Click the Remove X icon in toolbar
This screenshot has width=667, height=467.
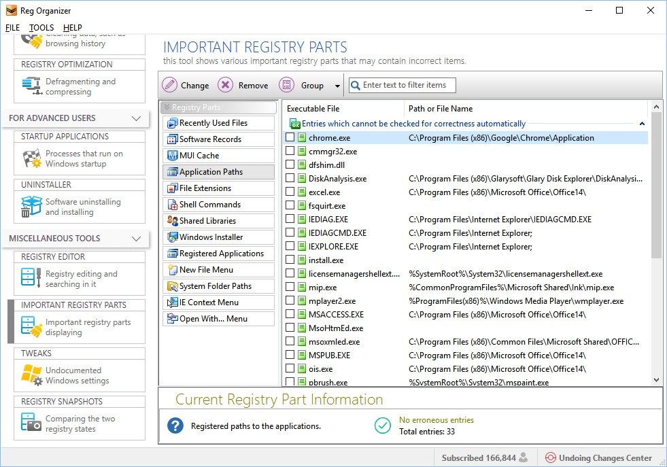click(225, 85)
